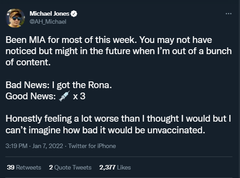
Task: Open the 2 Quote Tweets list
Action: (x=70, y=167)
